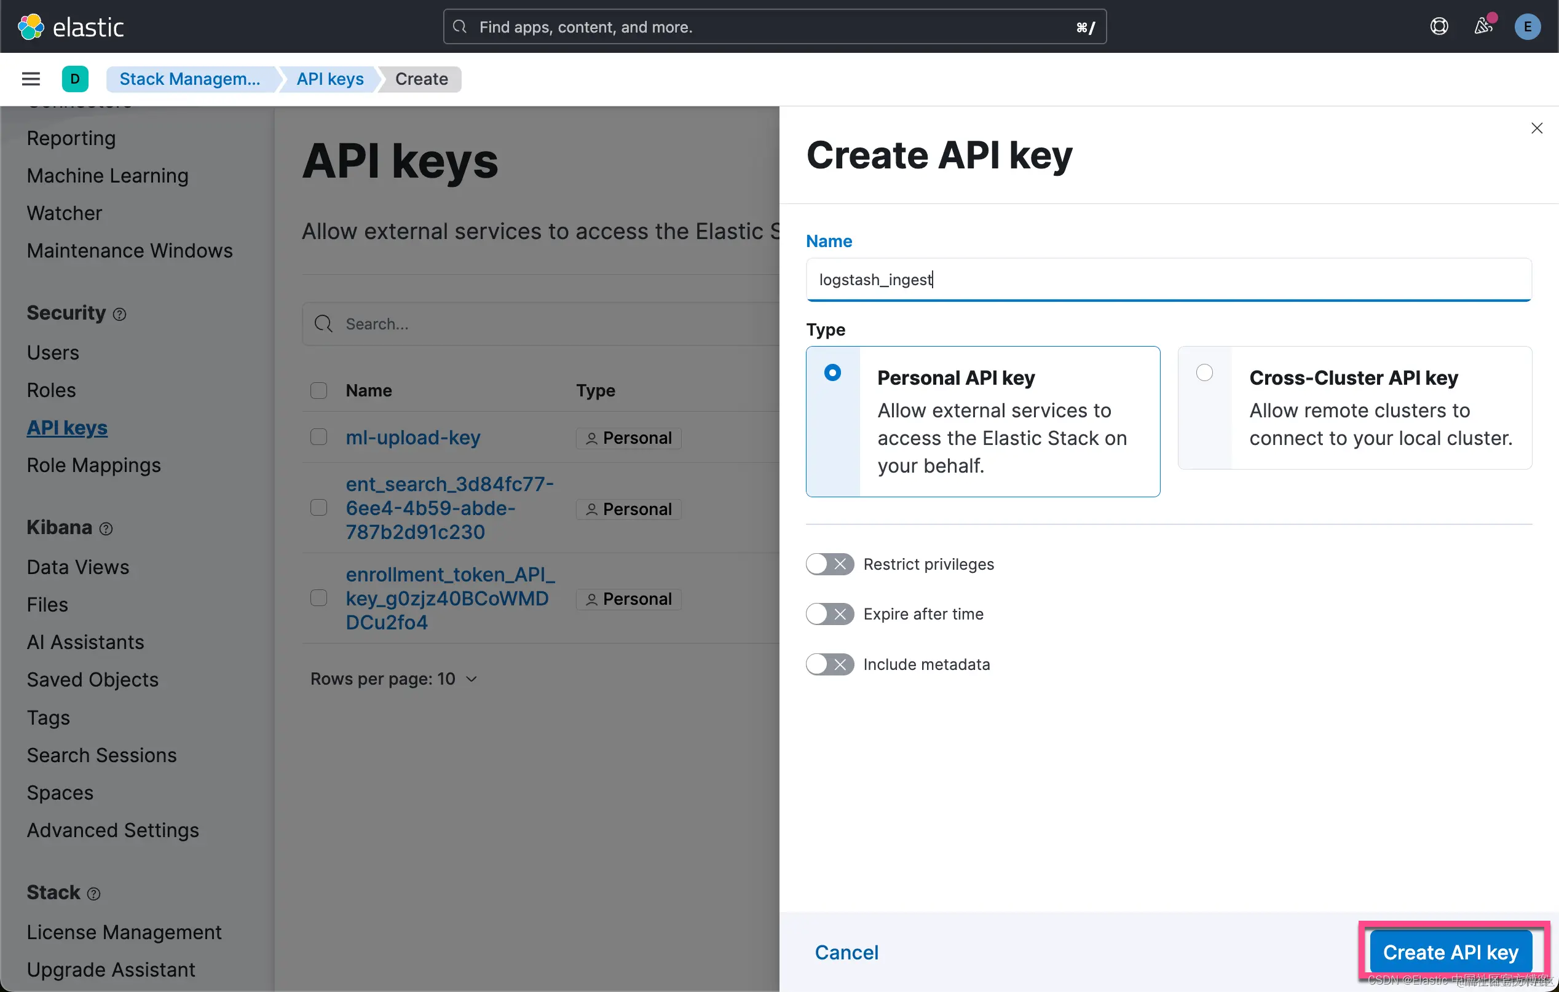Screen dimensions: 1559x992
Task: Go to Role Mappings in sidebar
Action: (94, 465)
